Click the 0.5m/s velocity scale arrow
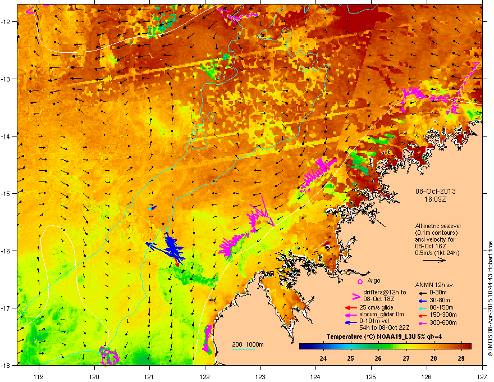The height and width of the screenshot is (382, 494). click(x=434, y=260)
